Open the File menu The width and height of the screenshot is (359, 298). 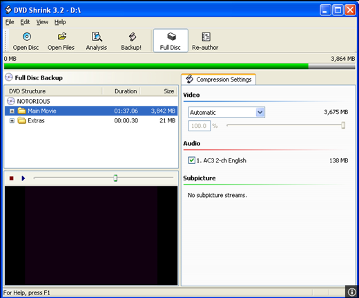(x=10, y=22)
